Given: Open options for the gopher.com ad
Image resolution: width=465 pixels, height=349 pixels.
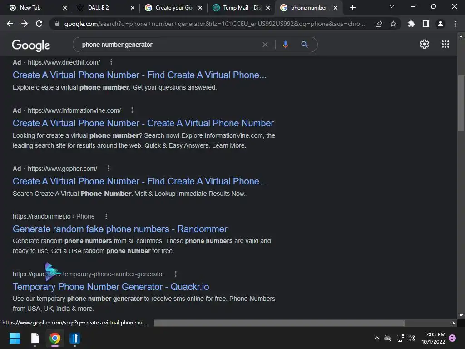Looking at the screenshot, I should pyautogui.click(x=108, y=168).
